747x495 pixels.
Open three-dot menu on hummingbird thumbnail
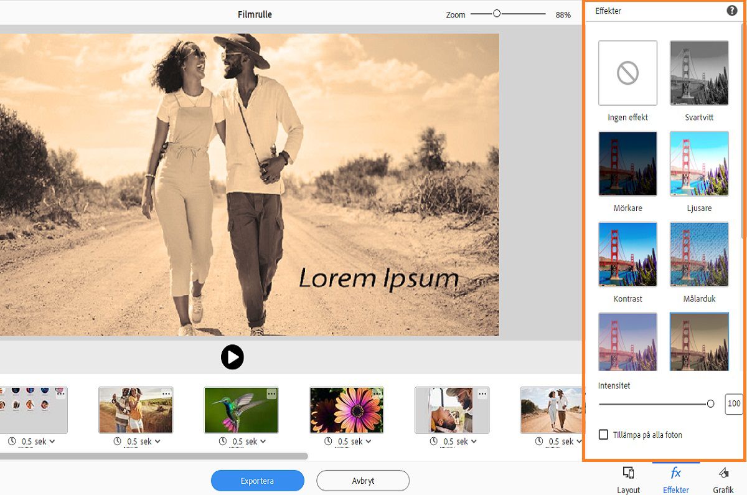point(271,394)
